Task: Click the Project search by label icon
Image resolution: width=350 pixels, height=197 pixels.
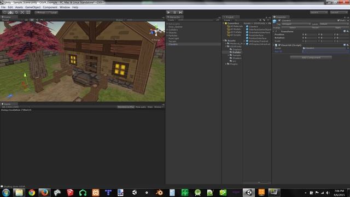Action: (264, 20)
